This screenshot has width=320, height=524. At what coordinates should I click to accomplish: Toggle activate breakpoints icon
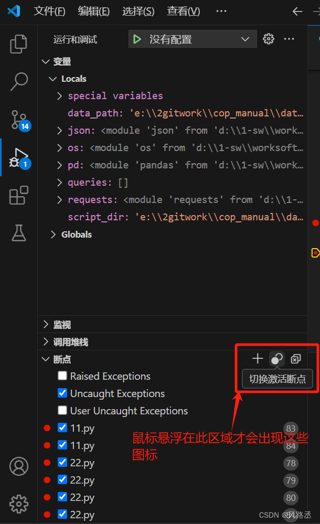pos(277,359)
